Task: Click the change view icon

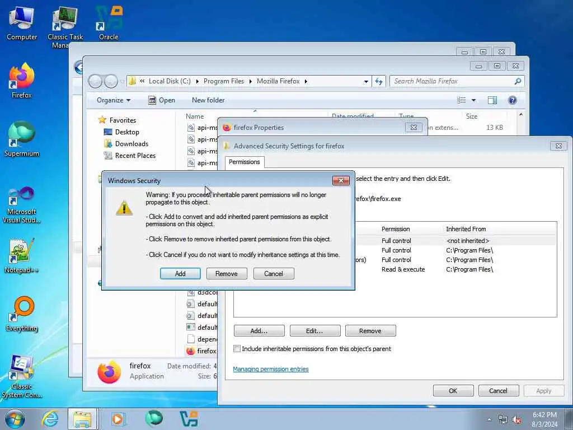Action: [x=462, y=100]
